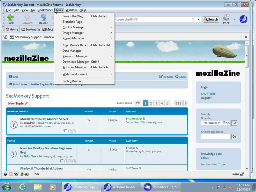This screenshot has width=256, height=192.
Task: Open Mozillazine's New, Modern Server topic
Action: point(44,119)
